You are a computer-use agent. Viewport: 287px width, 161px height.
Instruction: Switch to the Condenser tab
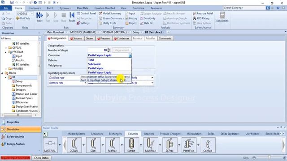click(x=122, y=38)
